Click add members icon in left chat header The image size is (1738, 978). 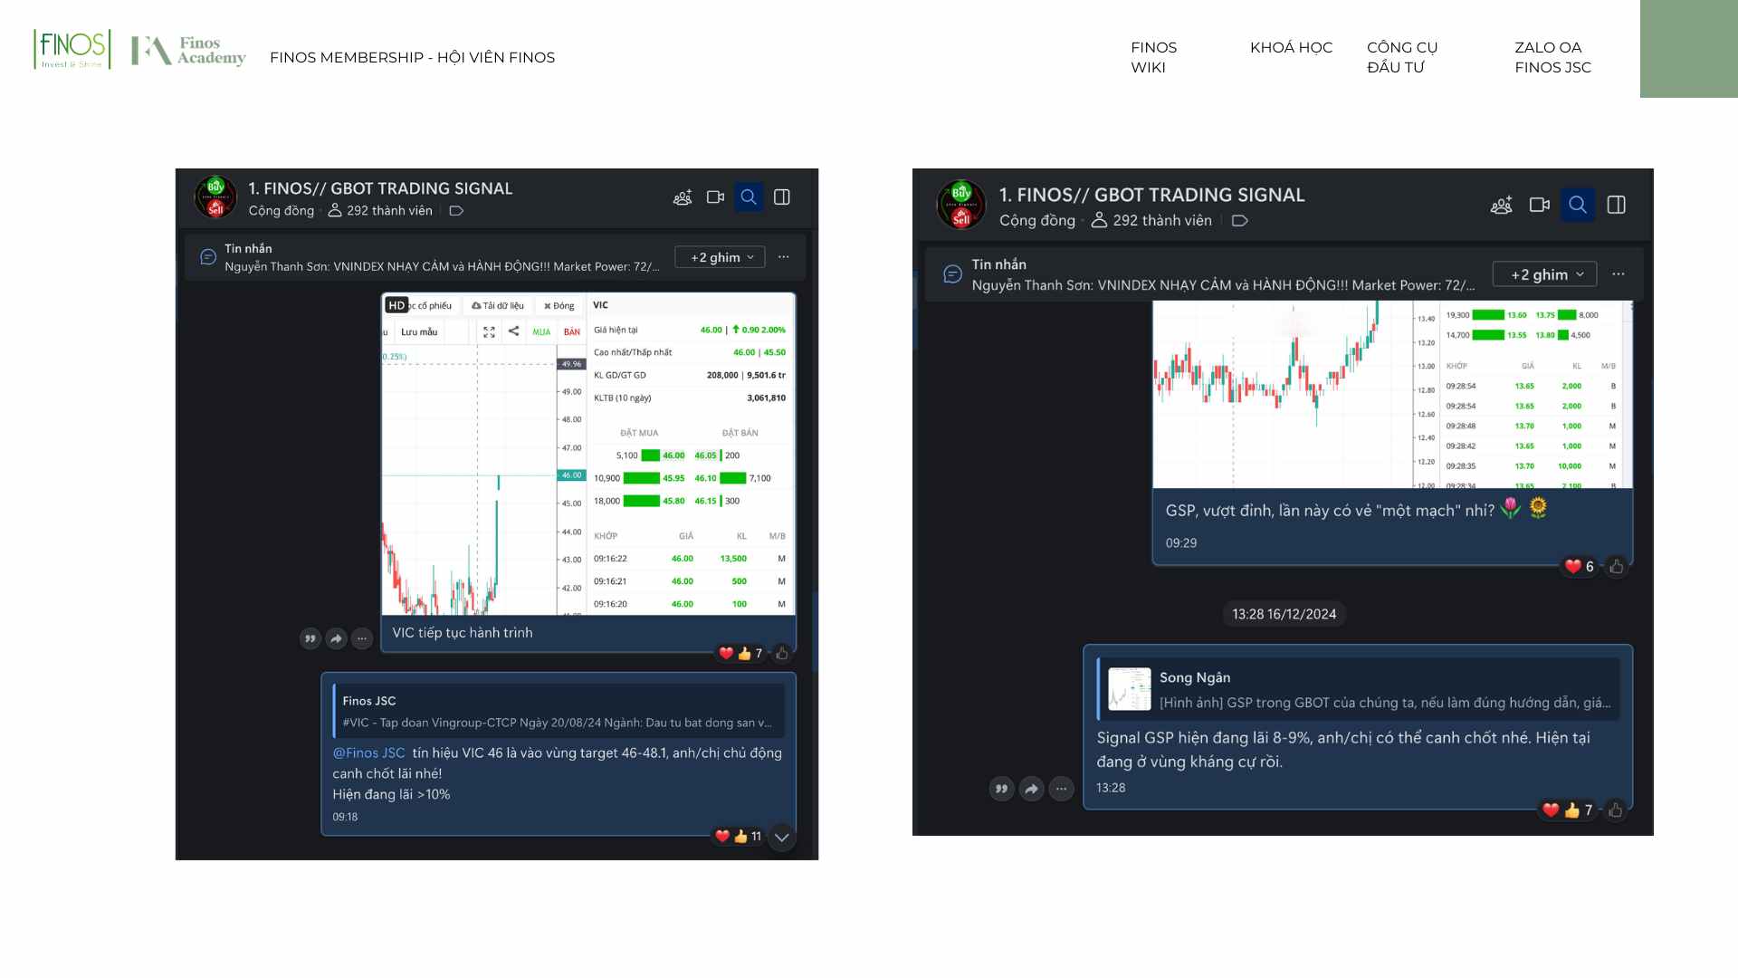[683, 197]
